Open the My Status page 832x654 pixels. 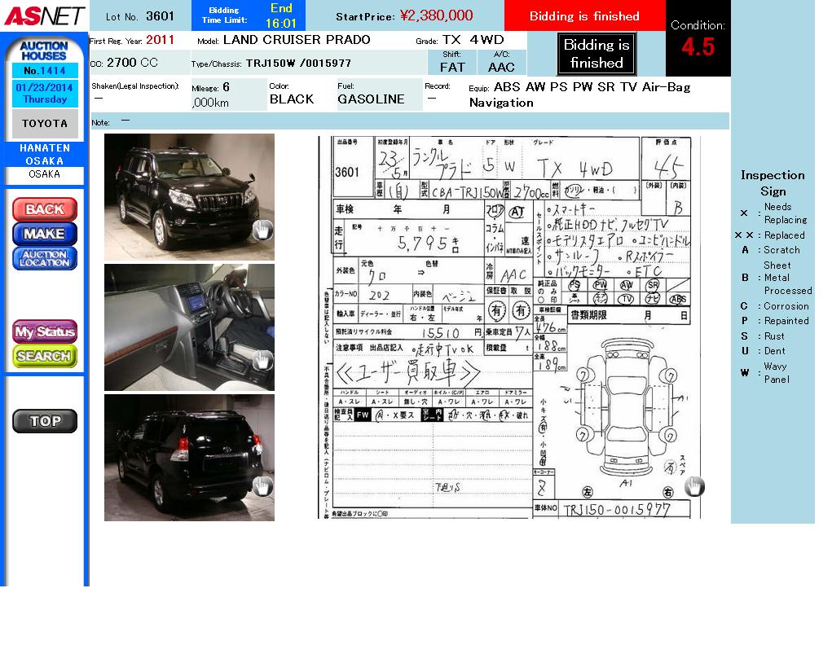coord(45,331)
